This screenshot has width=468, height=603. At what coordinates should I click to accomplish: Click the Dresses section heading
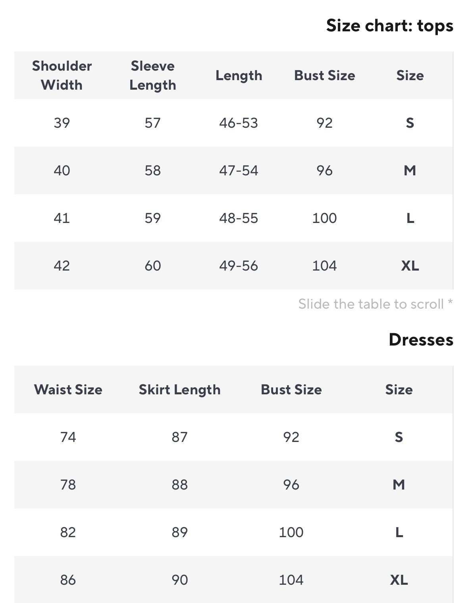(x=421, y=340)
